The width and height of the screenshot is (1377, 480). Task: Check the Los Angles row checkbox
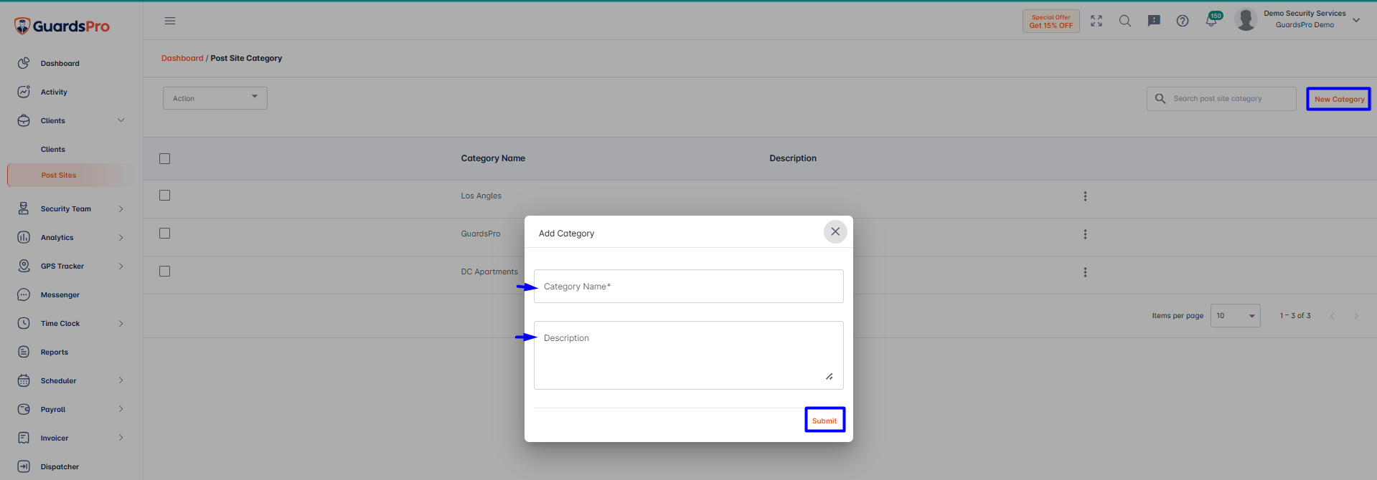pyautogui.click(x=165, y=195)
